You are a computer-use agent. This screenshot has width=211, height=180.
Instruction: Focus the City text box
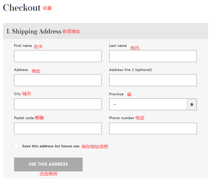[x=58, y=104]
